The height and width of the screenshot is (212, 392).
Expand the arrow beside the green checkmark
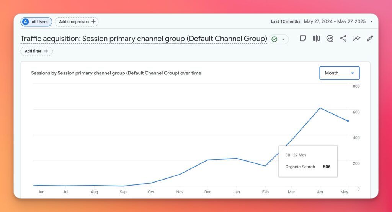click(x=283, y=39)
